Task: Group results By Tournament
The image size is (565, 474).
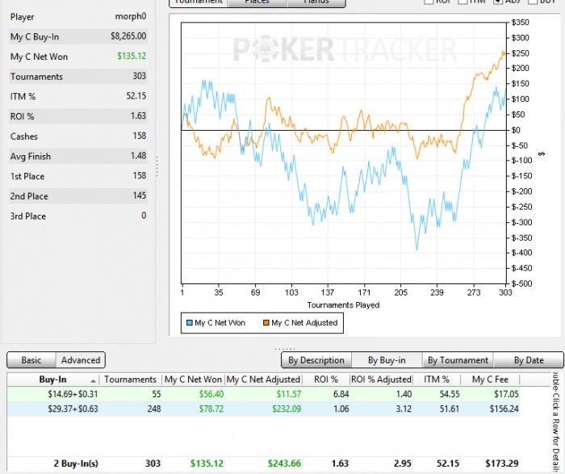Action: click(x=458, y=360)
